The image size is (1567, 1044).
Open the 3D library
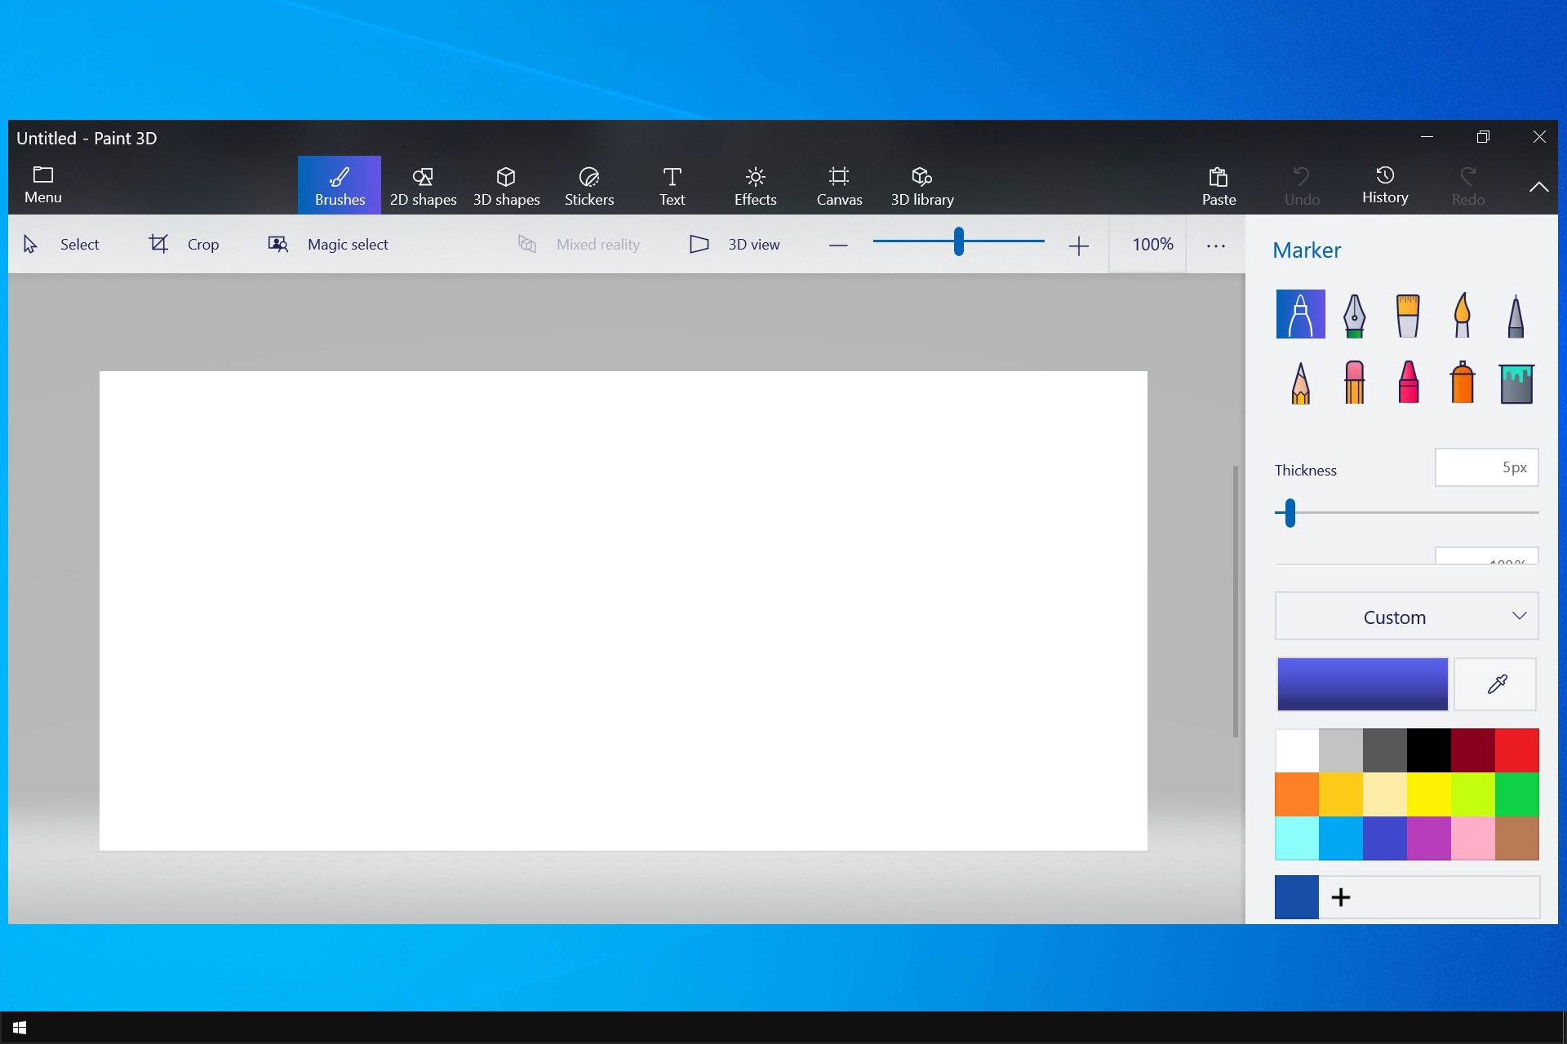(x=922, y=186)
